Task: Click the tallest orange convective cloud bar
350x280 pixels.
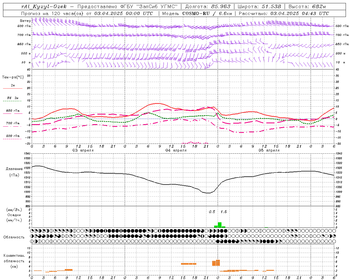Action: point(218,263)
